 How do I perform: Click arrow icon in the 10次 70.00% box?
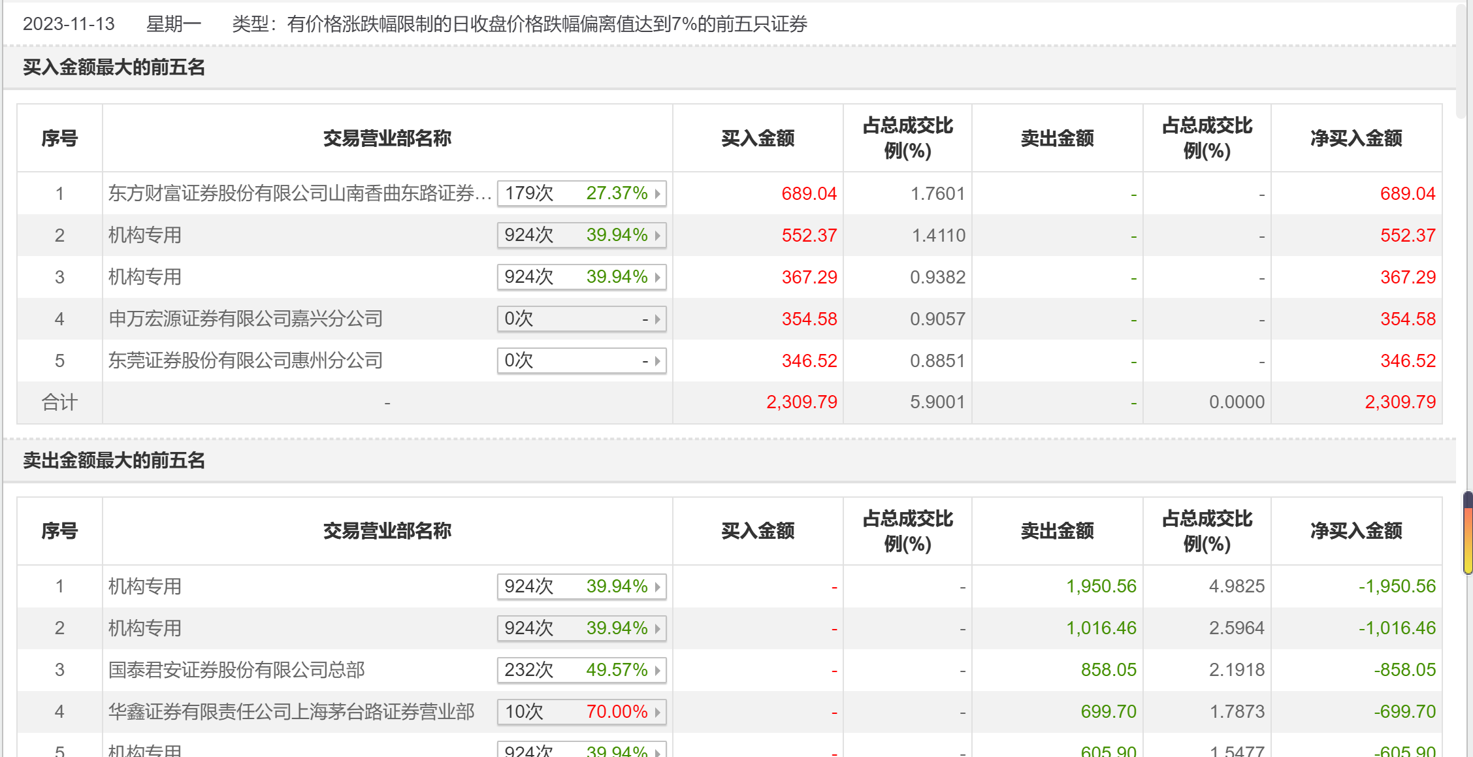point(657,713)
